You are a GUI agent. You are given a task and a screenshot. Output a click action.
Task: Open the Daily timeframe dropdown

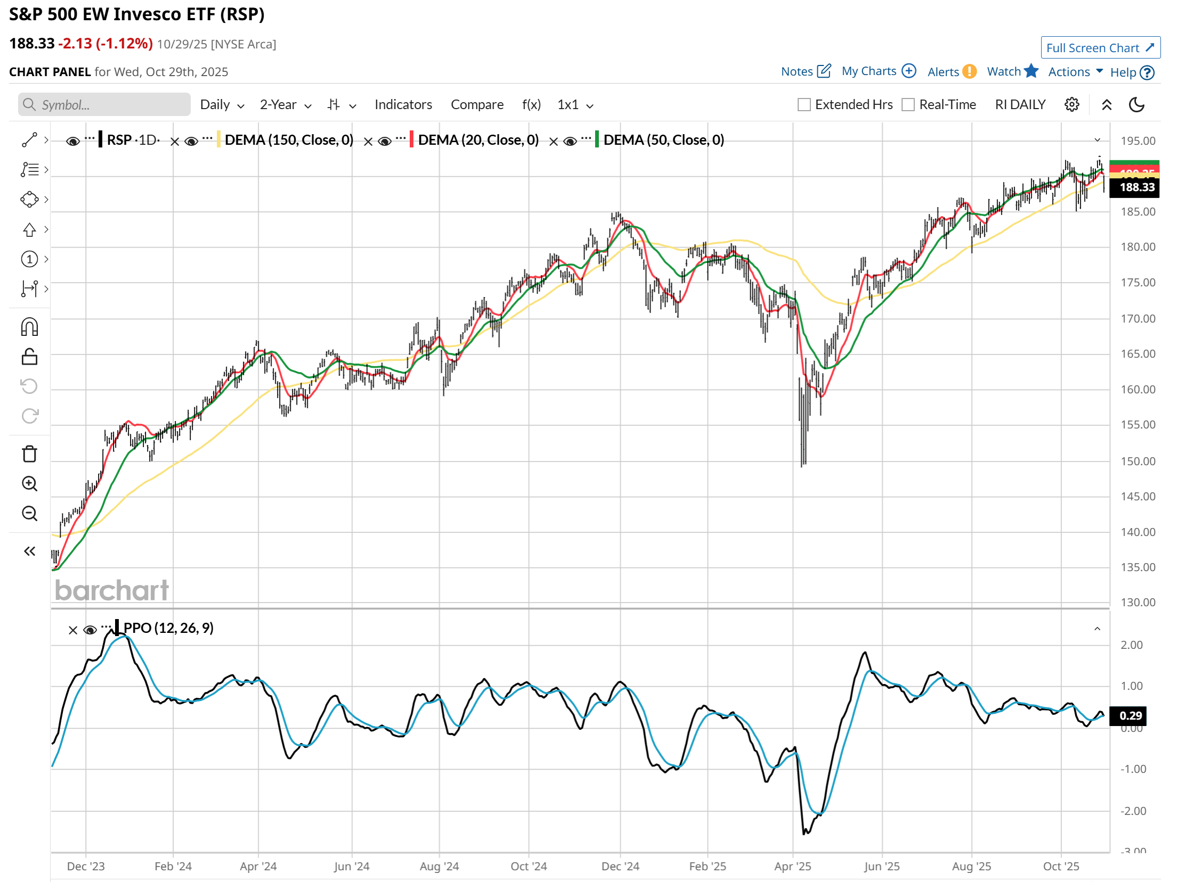pos(221,105)
